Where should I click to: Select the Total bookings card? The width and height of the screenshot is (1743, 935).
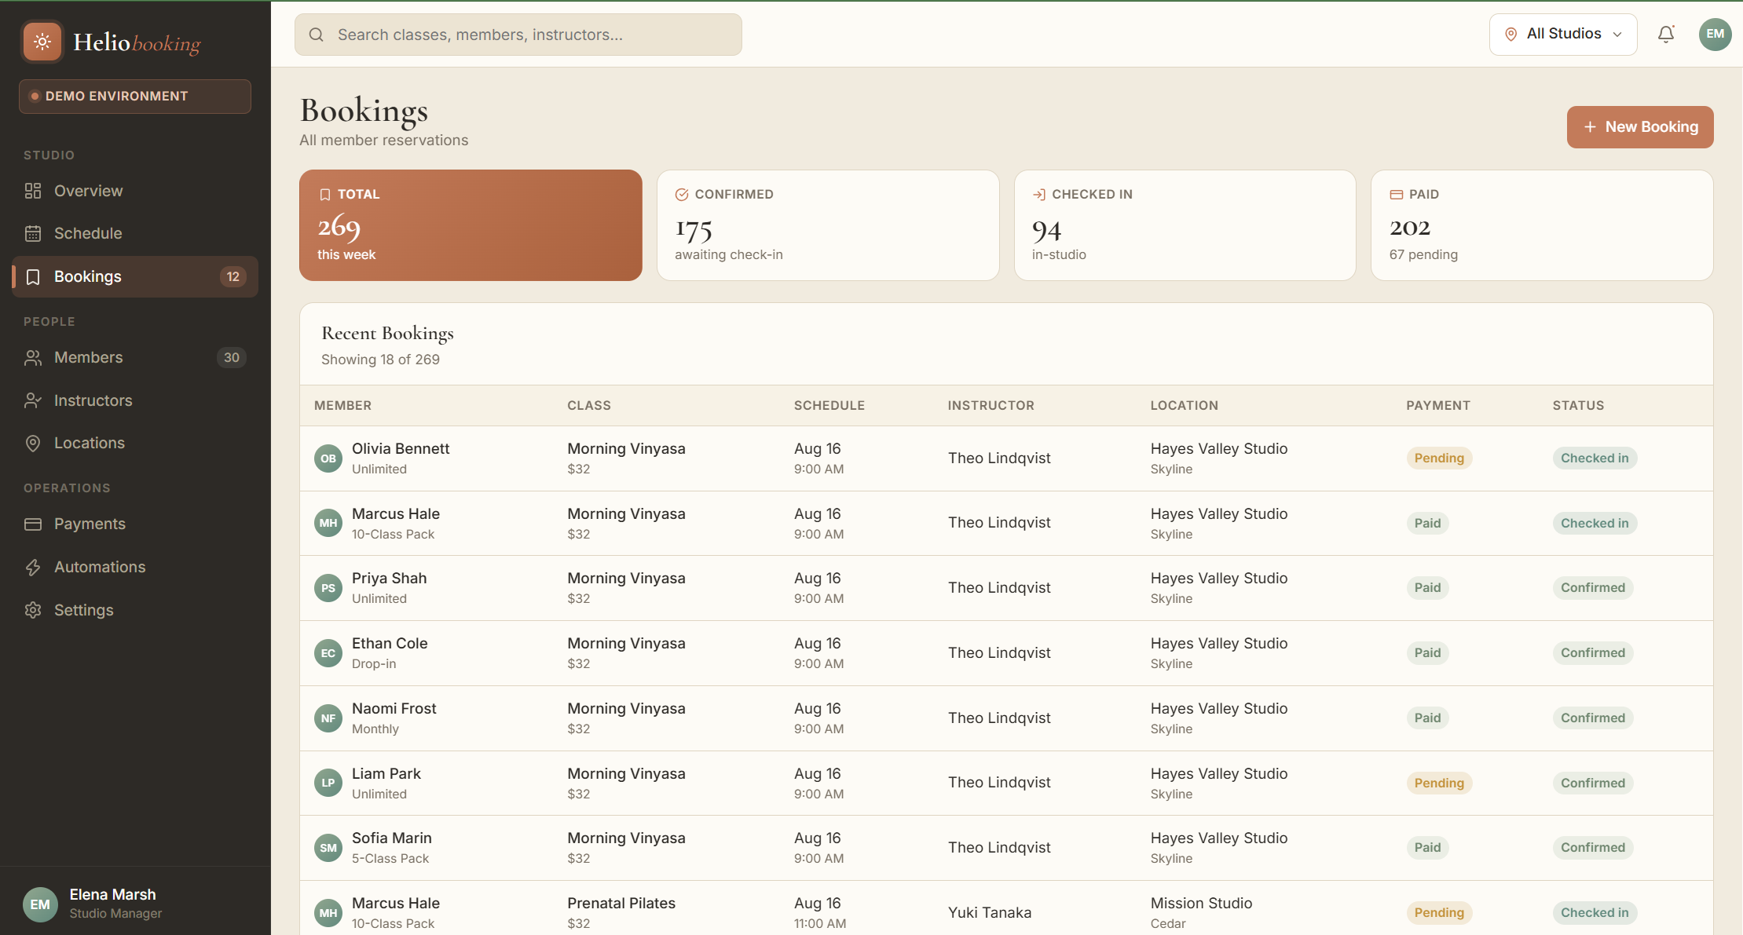471,225
